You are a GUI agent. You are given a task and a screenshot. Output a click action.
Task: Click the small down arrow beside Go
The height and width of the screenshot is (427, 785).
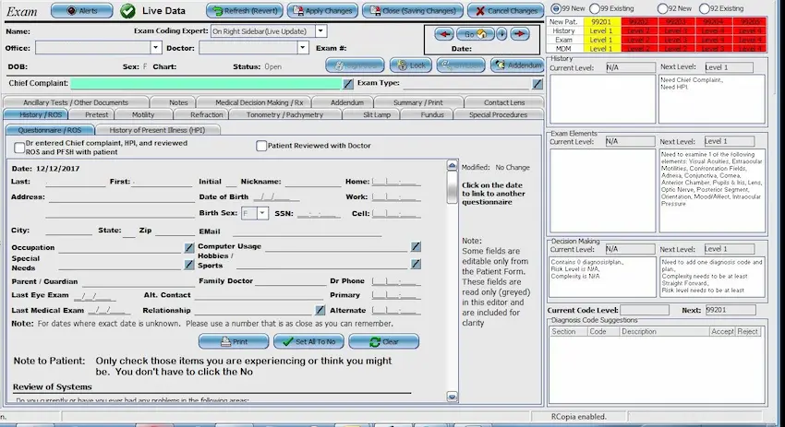[501, 34]
